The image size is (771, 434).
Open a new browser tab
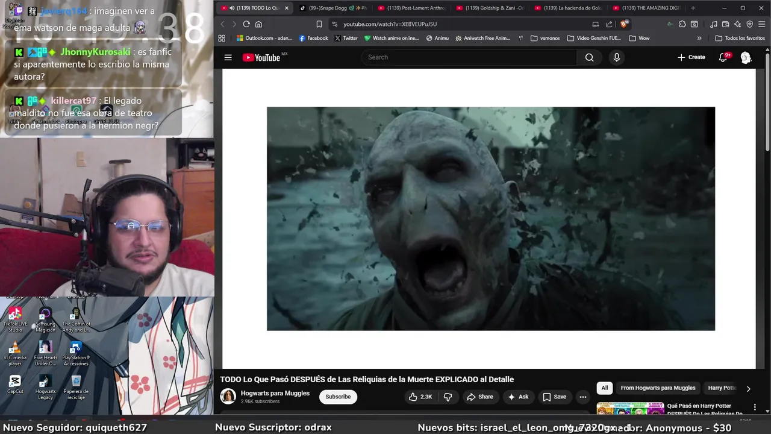pos(693,8)
